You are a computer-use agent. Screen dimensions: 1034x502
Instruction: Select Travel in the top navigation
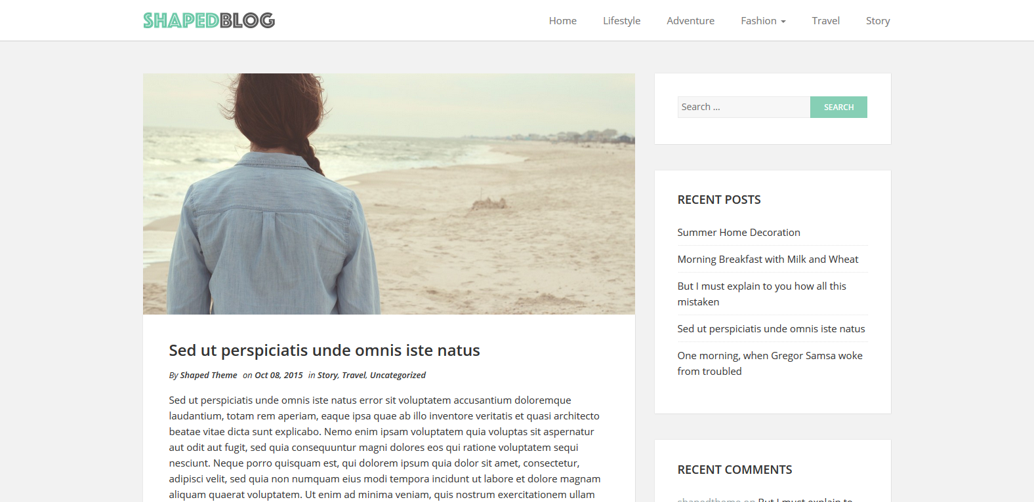click(x=825, y=21)
